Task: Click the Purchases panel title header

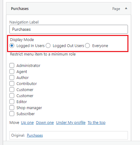Action: click(20, 9)
